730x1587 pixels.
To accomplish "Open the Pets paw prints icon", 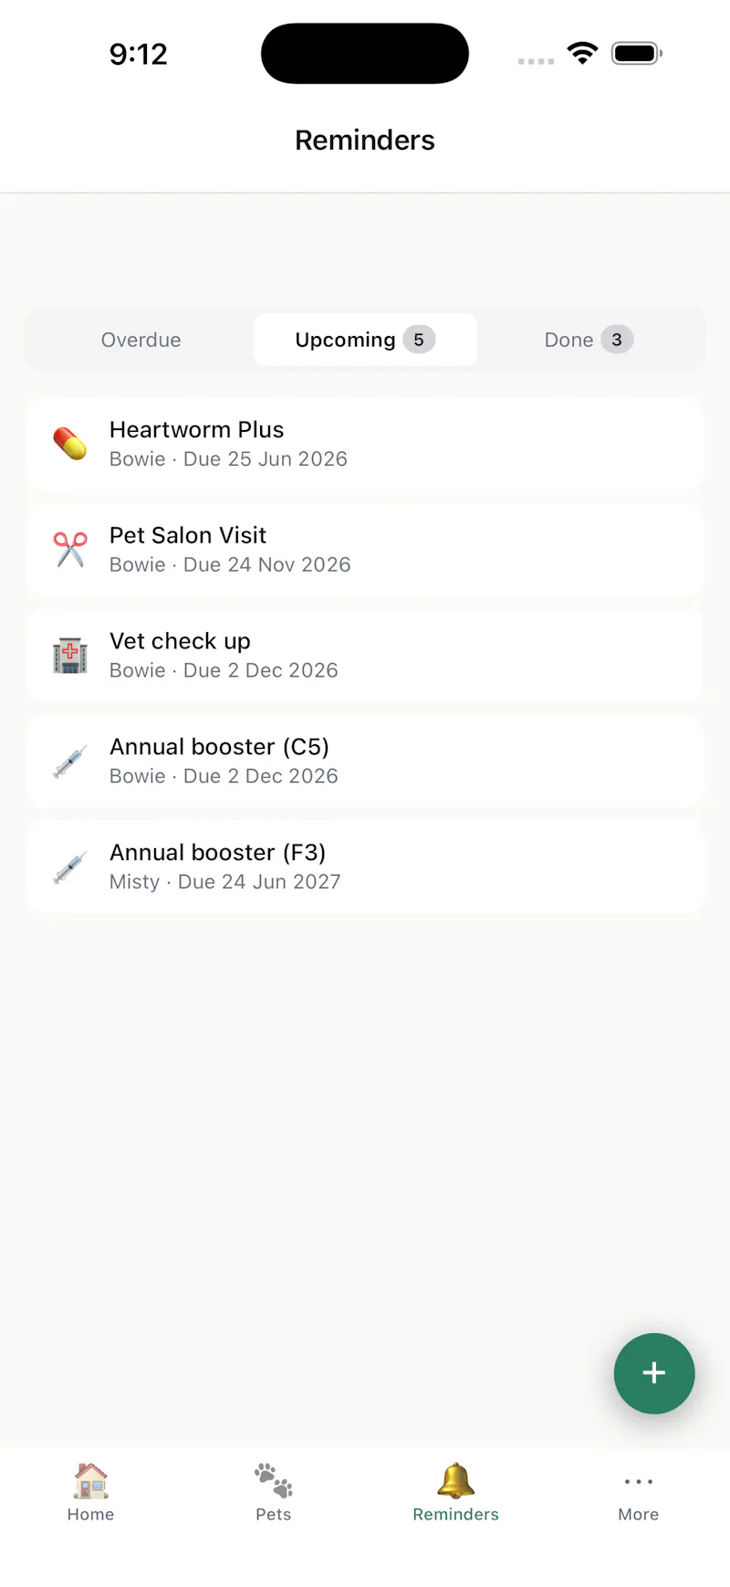I will 274,1481.
